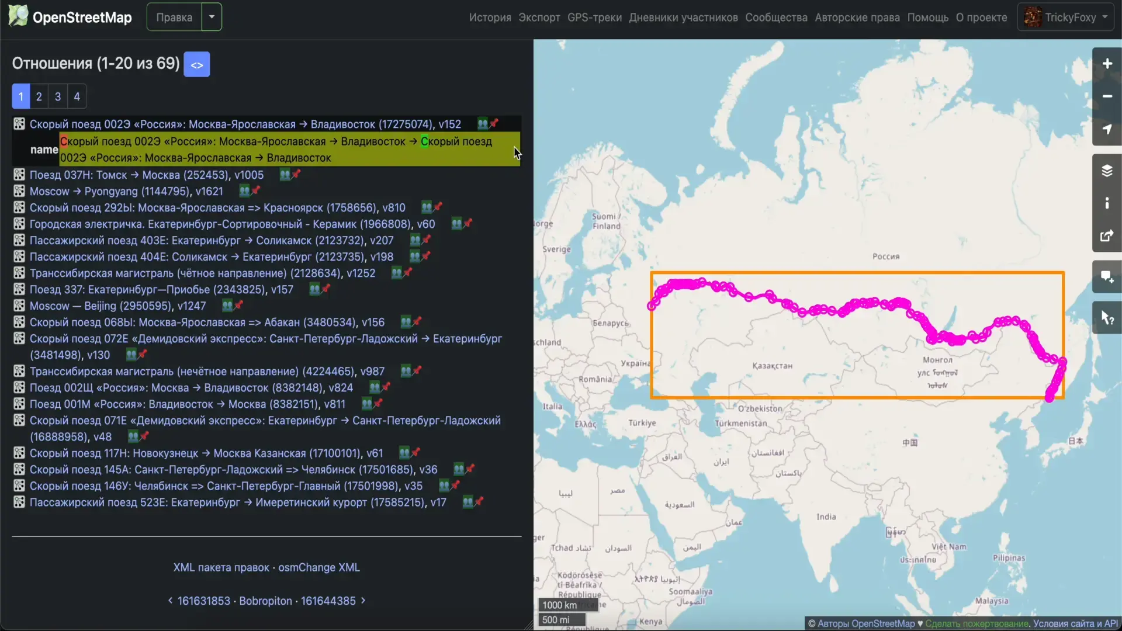Open the map layers panel
1122x631 pixels.
[x=1106, y=171]
